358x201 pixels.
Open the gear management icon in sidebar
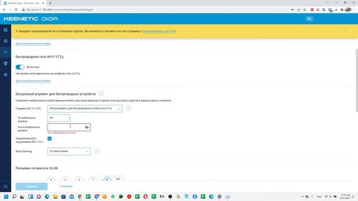pyautogui.click(x=6, y=75)
